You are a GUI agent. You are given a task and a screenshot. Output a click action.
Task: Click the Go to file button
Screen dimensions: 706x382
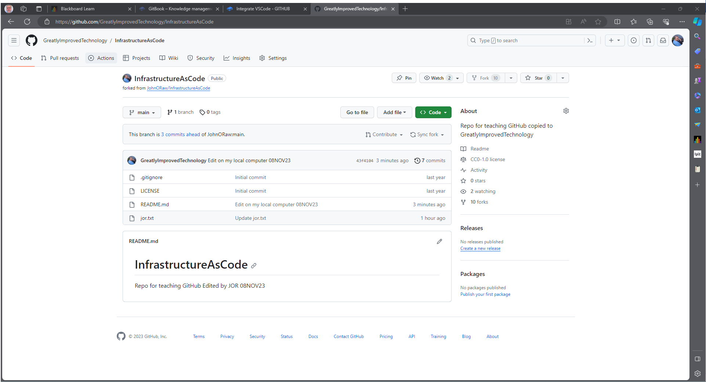(x=357, y=112)
